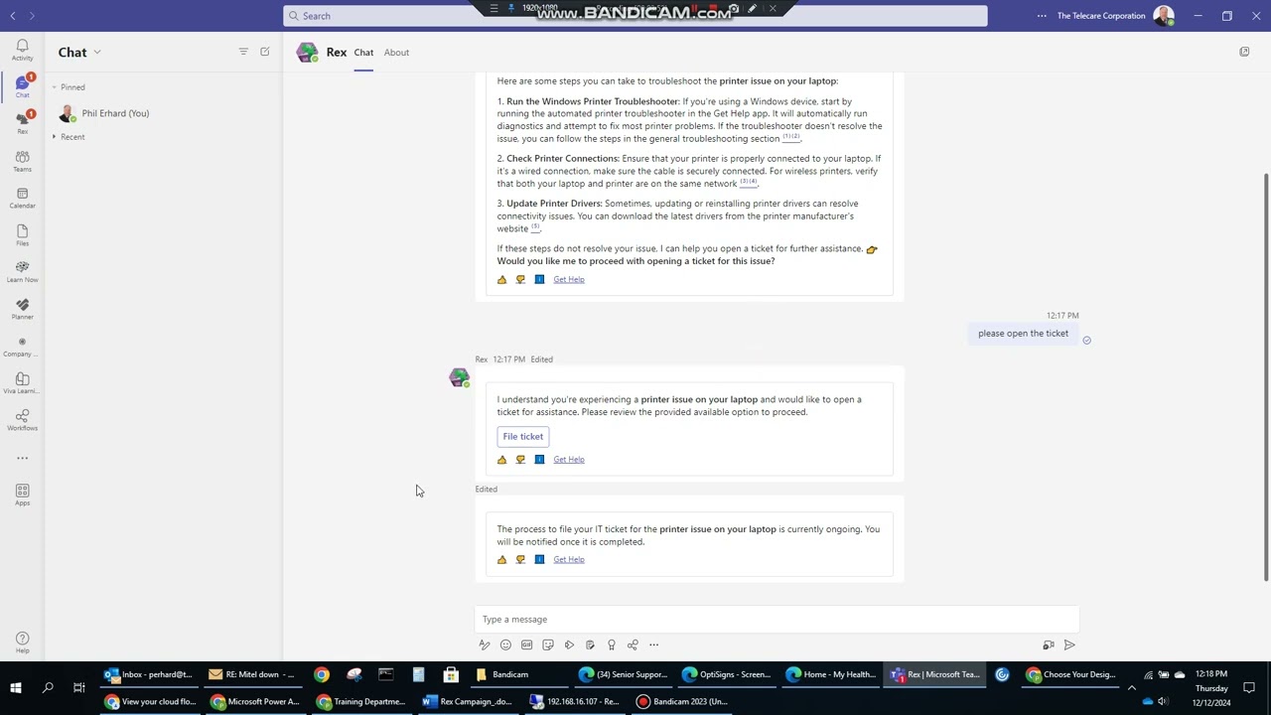Open Help at bottom of sidebar
This screenshot has height=715, width=1271.
(22, 643)
